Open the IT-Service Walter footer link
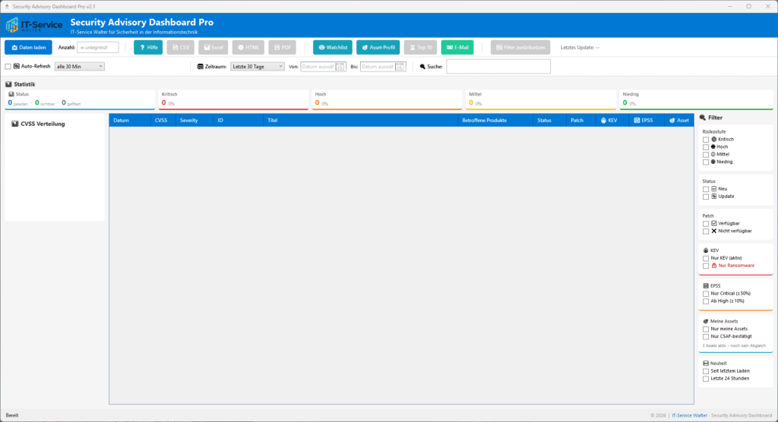Screen dimensions: 778x422 689,416
